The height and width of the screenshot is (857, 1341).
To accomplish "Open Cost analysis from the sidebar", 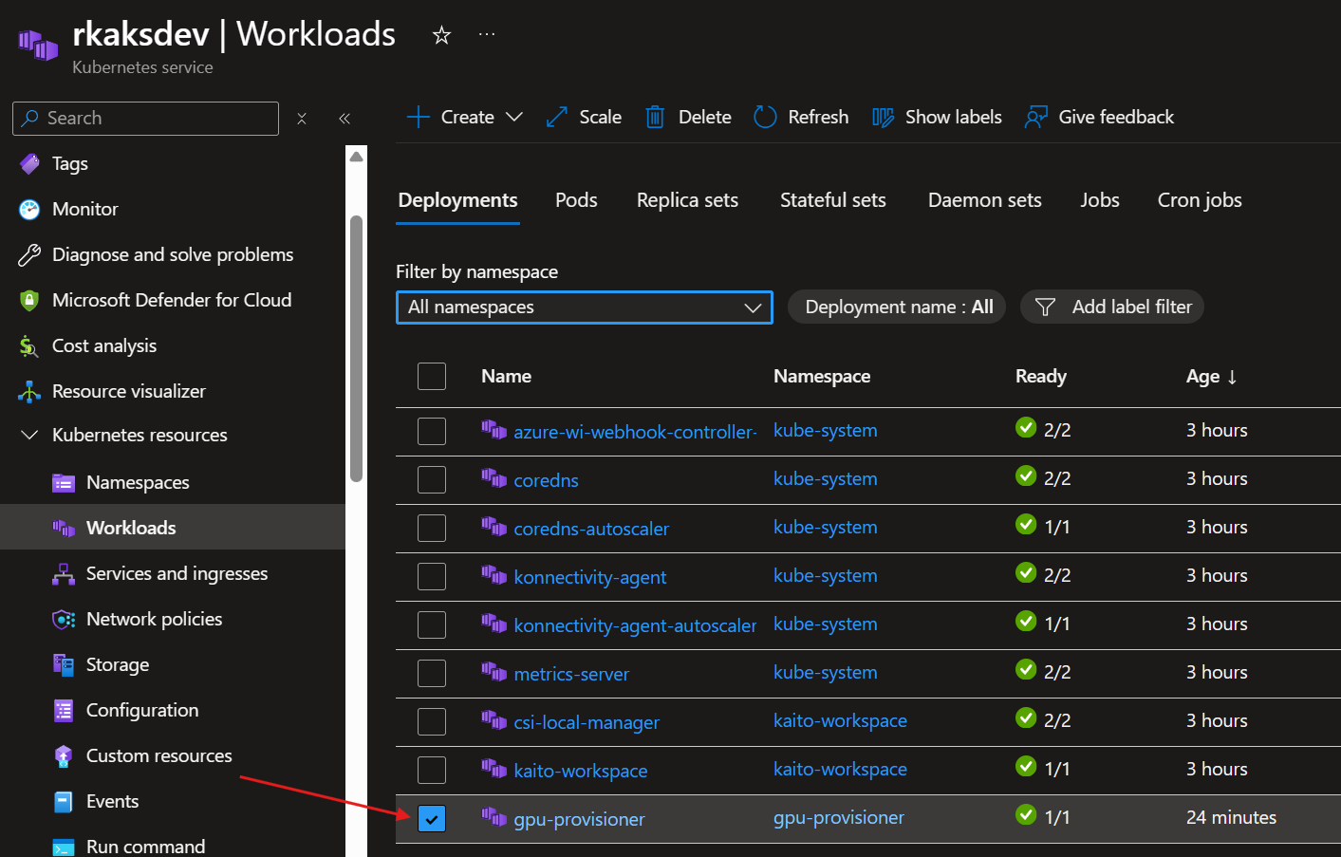I will tap(104, 346).
